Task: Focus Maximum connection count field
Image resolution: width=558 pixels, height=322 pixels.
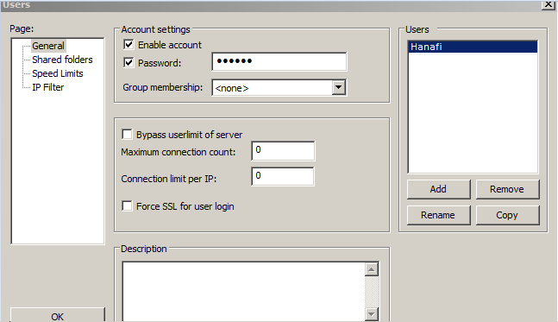Action: (x=283, y=151)
